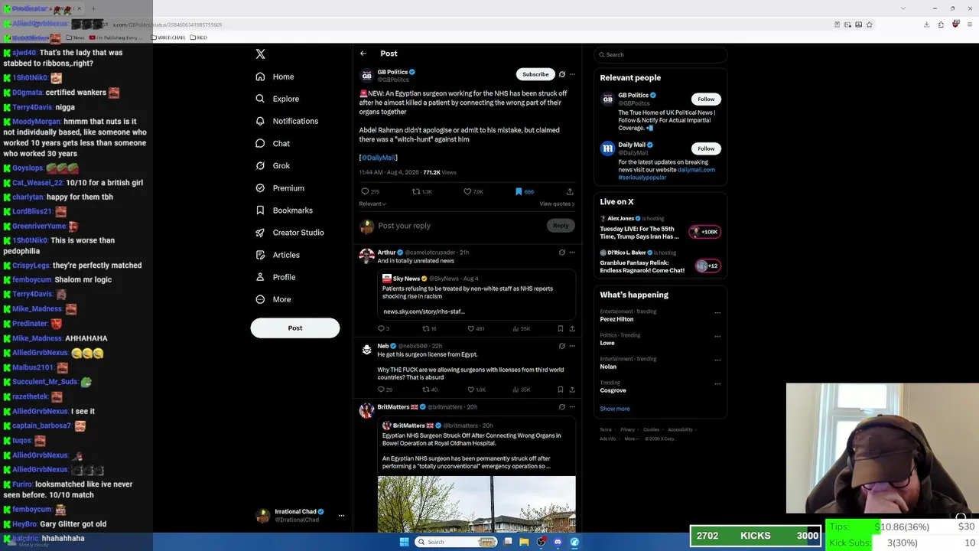Image resolution: width=979 pixels, height=551 pixels.
Task: Open Premium in the X sidebar
Action: click(279, 187)
